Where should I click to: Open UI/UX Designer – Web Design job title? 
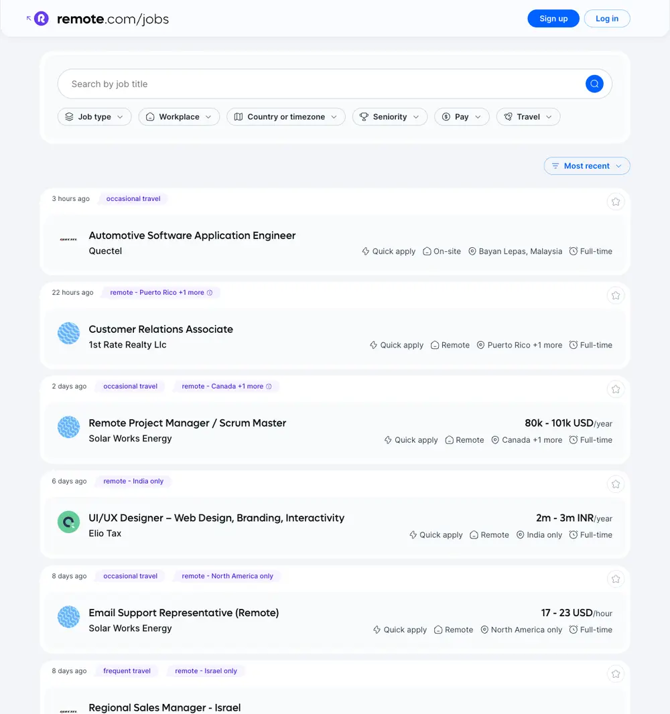[216, 518]
